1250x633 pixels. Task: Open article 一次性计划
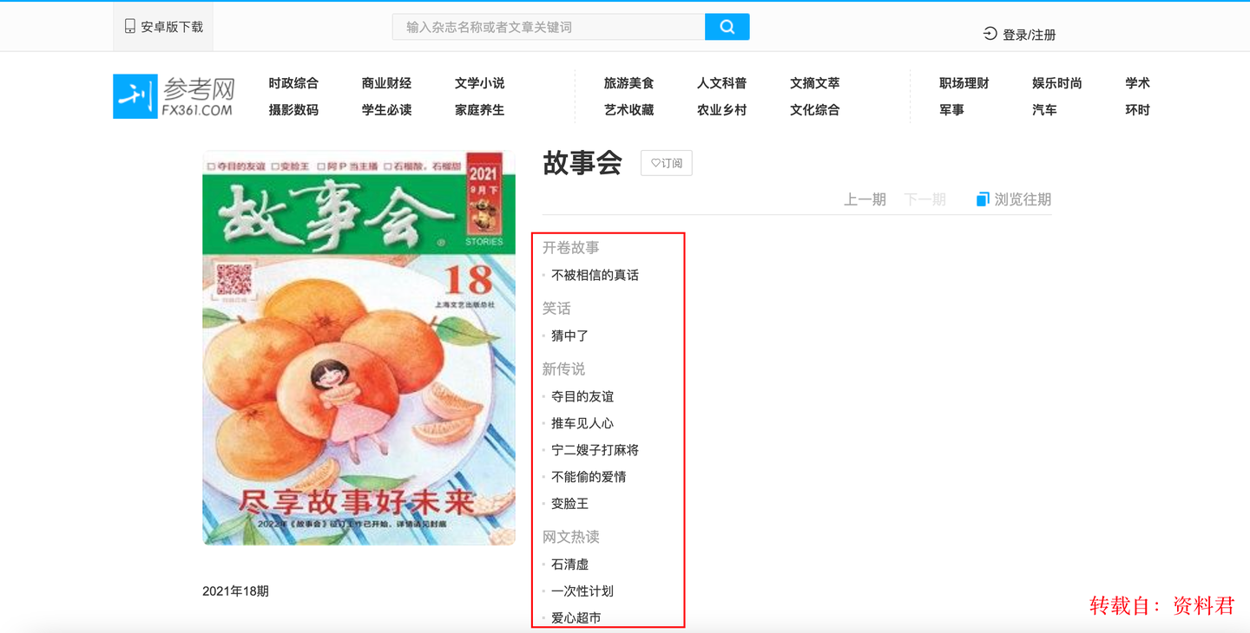tap(582, 591)
